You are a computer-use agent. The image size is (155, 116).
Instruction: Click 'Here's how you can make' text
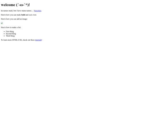[x=11, y=15]
